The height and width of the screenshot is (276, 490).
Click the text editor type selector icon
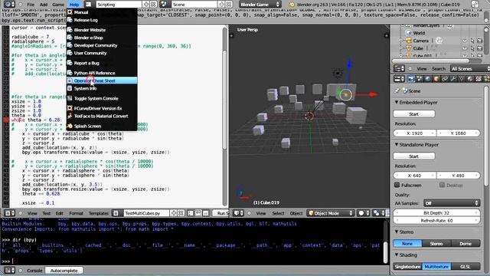(x=8, y=213)
